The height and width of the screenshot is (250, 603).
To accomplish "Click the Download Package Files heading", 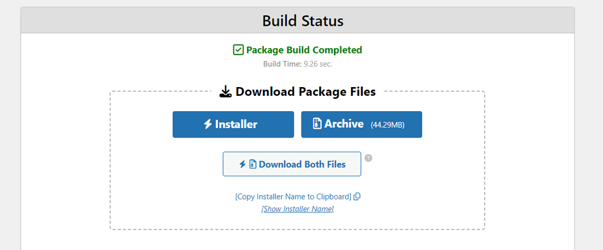I will pos(305,92).
